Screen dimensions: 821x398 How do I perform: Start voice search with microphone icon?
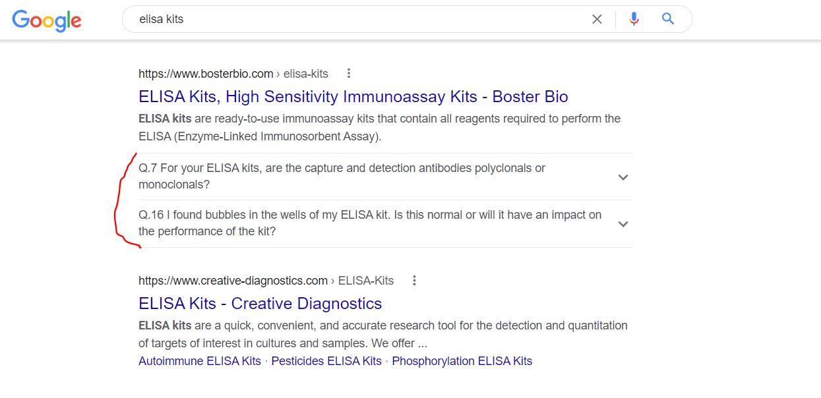[x=634, y=19]
